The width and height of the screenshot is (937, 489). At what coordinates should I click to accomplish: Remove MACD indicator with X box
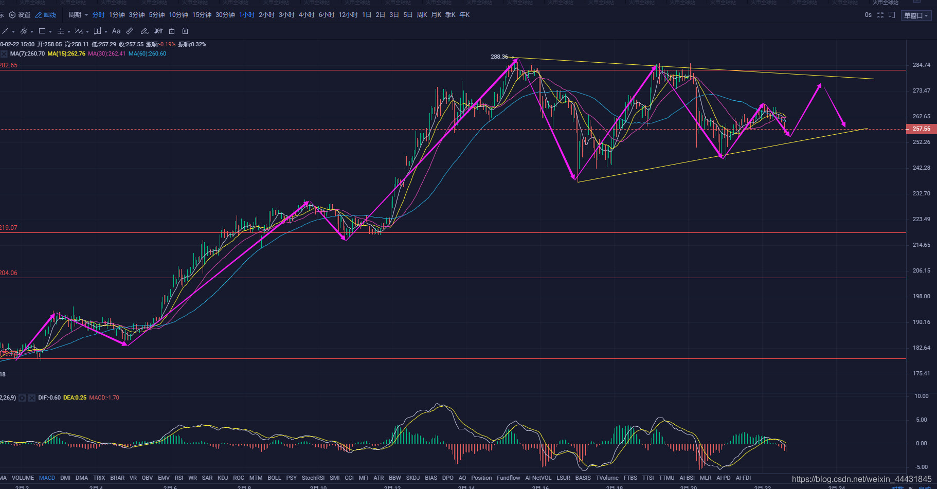click(x=32, y=398)
